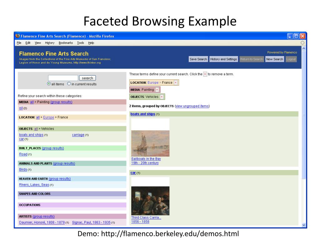Remove the MEDIA Painting search term
320x240 pixels.
tap(157, 90)
